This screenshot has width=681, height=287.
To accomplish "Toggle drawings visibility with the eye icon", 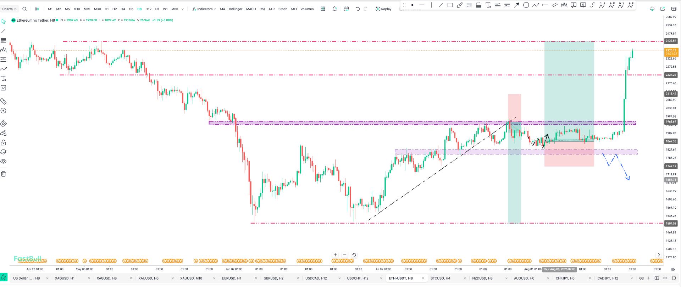I will (x=4, y=162).
